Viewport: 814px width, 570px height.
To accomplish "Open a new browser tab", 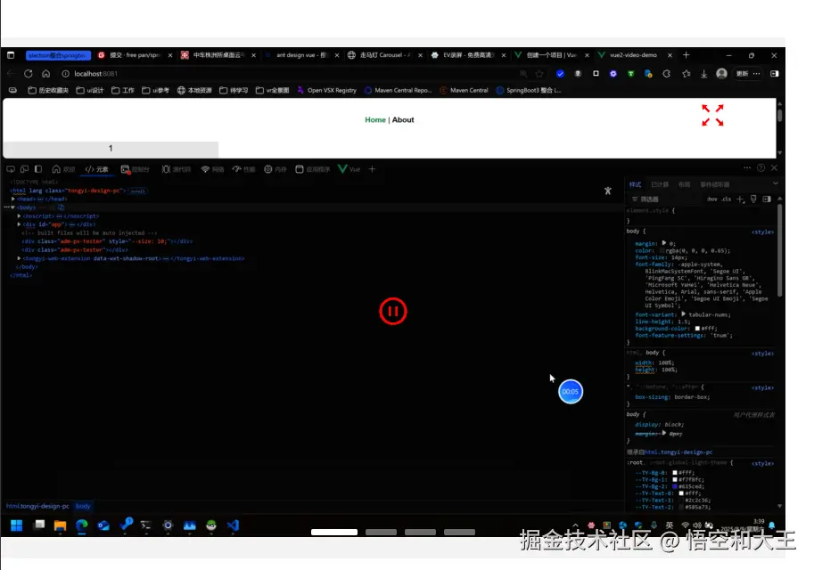I will coord(687,55).
